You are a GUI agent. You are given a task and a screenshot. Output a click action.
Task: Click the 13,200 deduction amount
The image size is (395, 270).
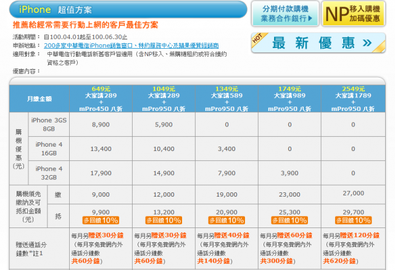[x=164, y=212]
